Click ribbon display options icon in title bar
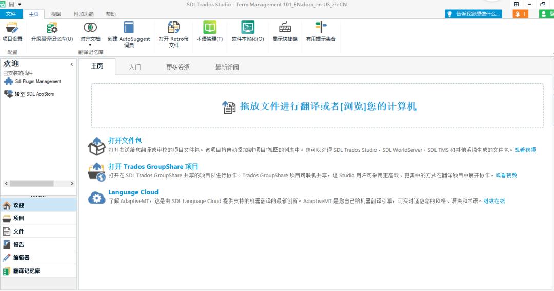554x291 pixels. 516,4
